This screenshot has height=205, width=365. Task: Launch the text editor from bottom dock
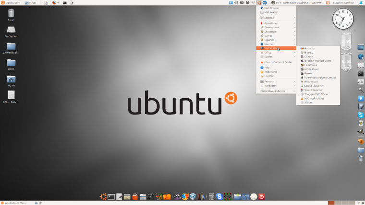point(119,197)
